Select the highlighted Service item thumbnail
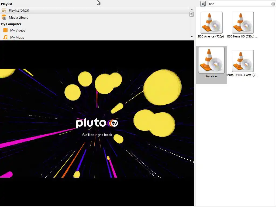276x207 pixels. (211, 60)
